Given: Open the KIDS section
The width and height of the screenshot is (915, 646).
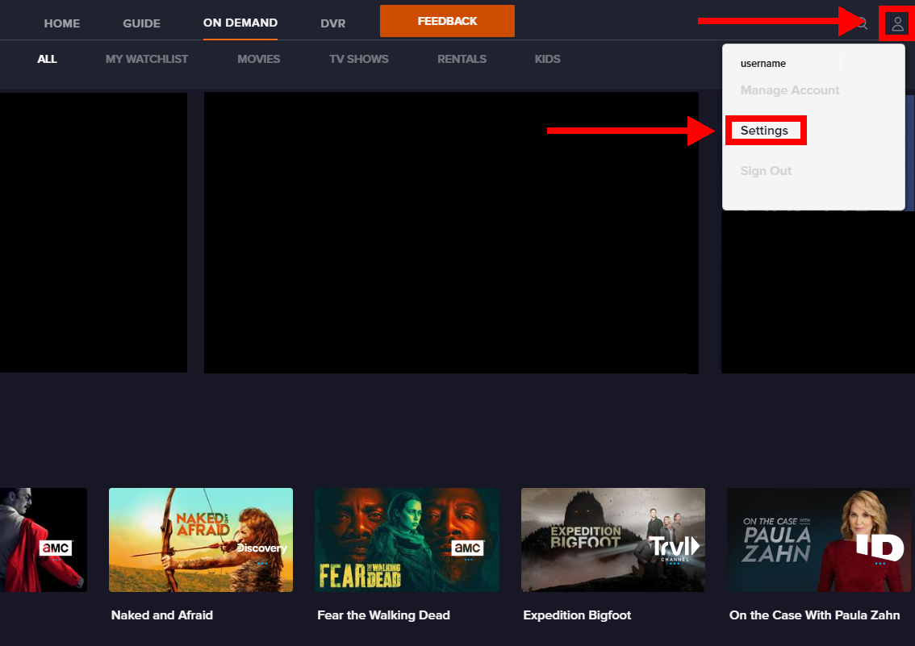Looking at the screenshot, I should (x=547, y=58).
